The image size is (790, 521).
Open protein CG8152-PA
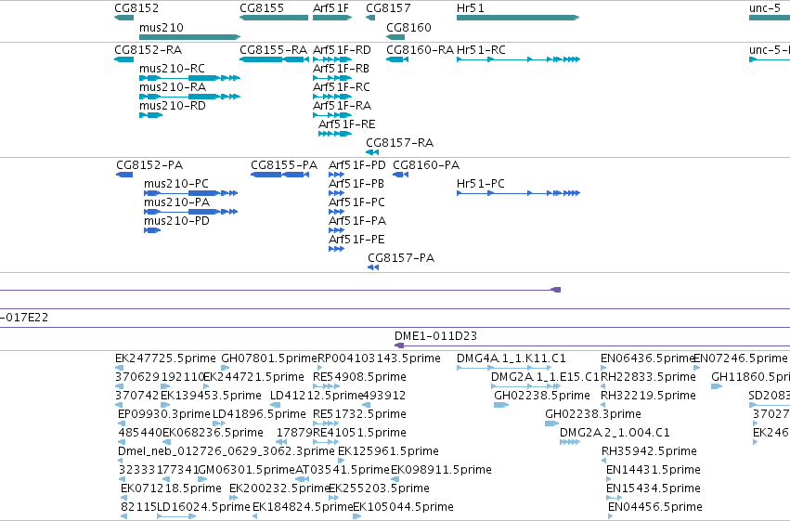pos(149,165)
